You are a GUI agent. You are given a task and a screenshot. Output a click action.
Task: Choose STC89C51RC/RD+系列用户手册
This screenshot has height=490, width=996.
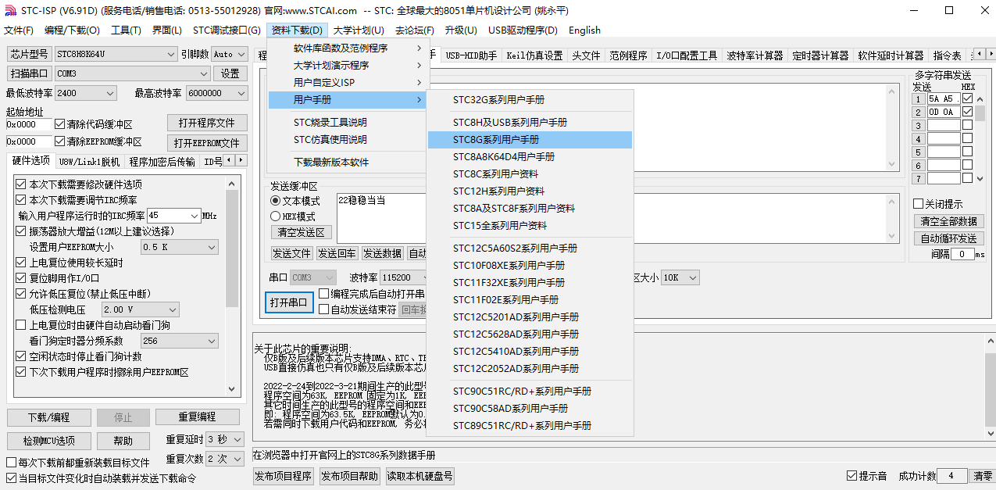pos(530,426)
